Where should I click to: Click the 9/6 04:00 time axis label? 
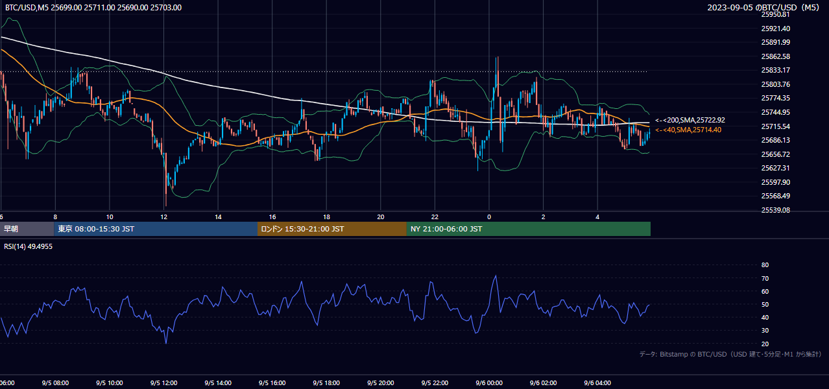coord(598,383)
